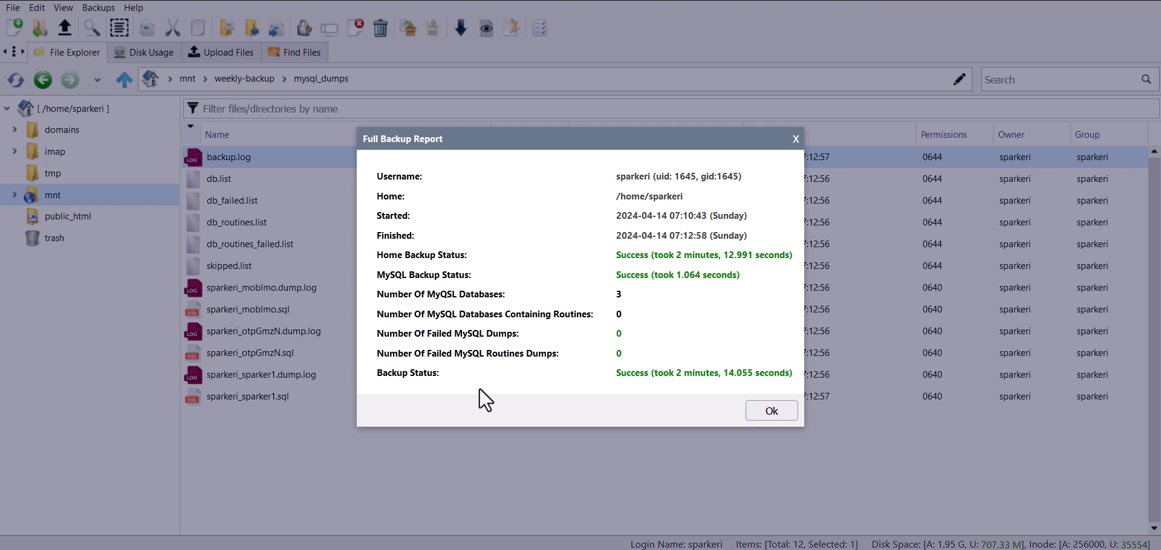Click the tab strip scroll handle
The width and height of the screenshot is (1161, 550).
(x=13, y=52)
